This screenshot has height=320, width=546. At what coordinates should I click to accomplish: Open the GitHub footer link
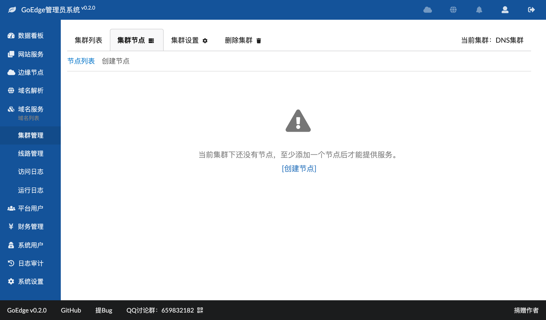(x=71, y=310)
